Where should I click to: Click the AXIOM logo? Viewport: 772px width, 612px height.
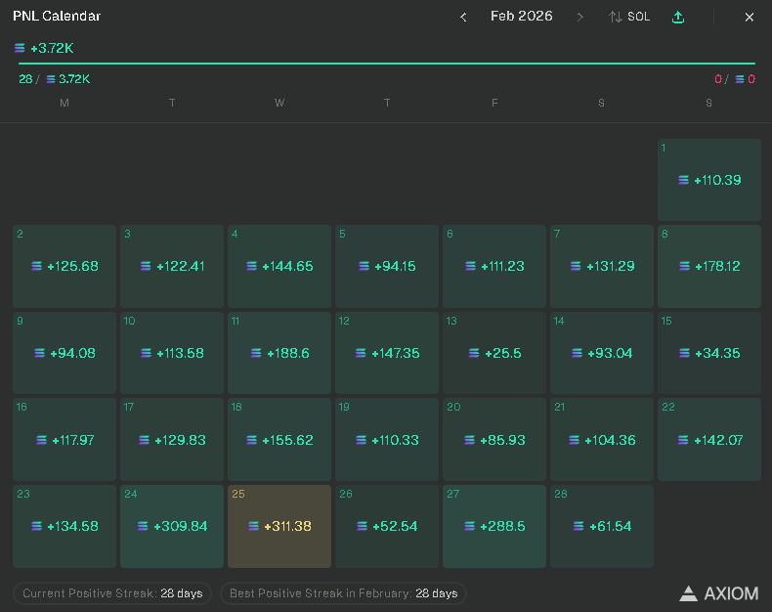(719, 593)
